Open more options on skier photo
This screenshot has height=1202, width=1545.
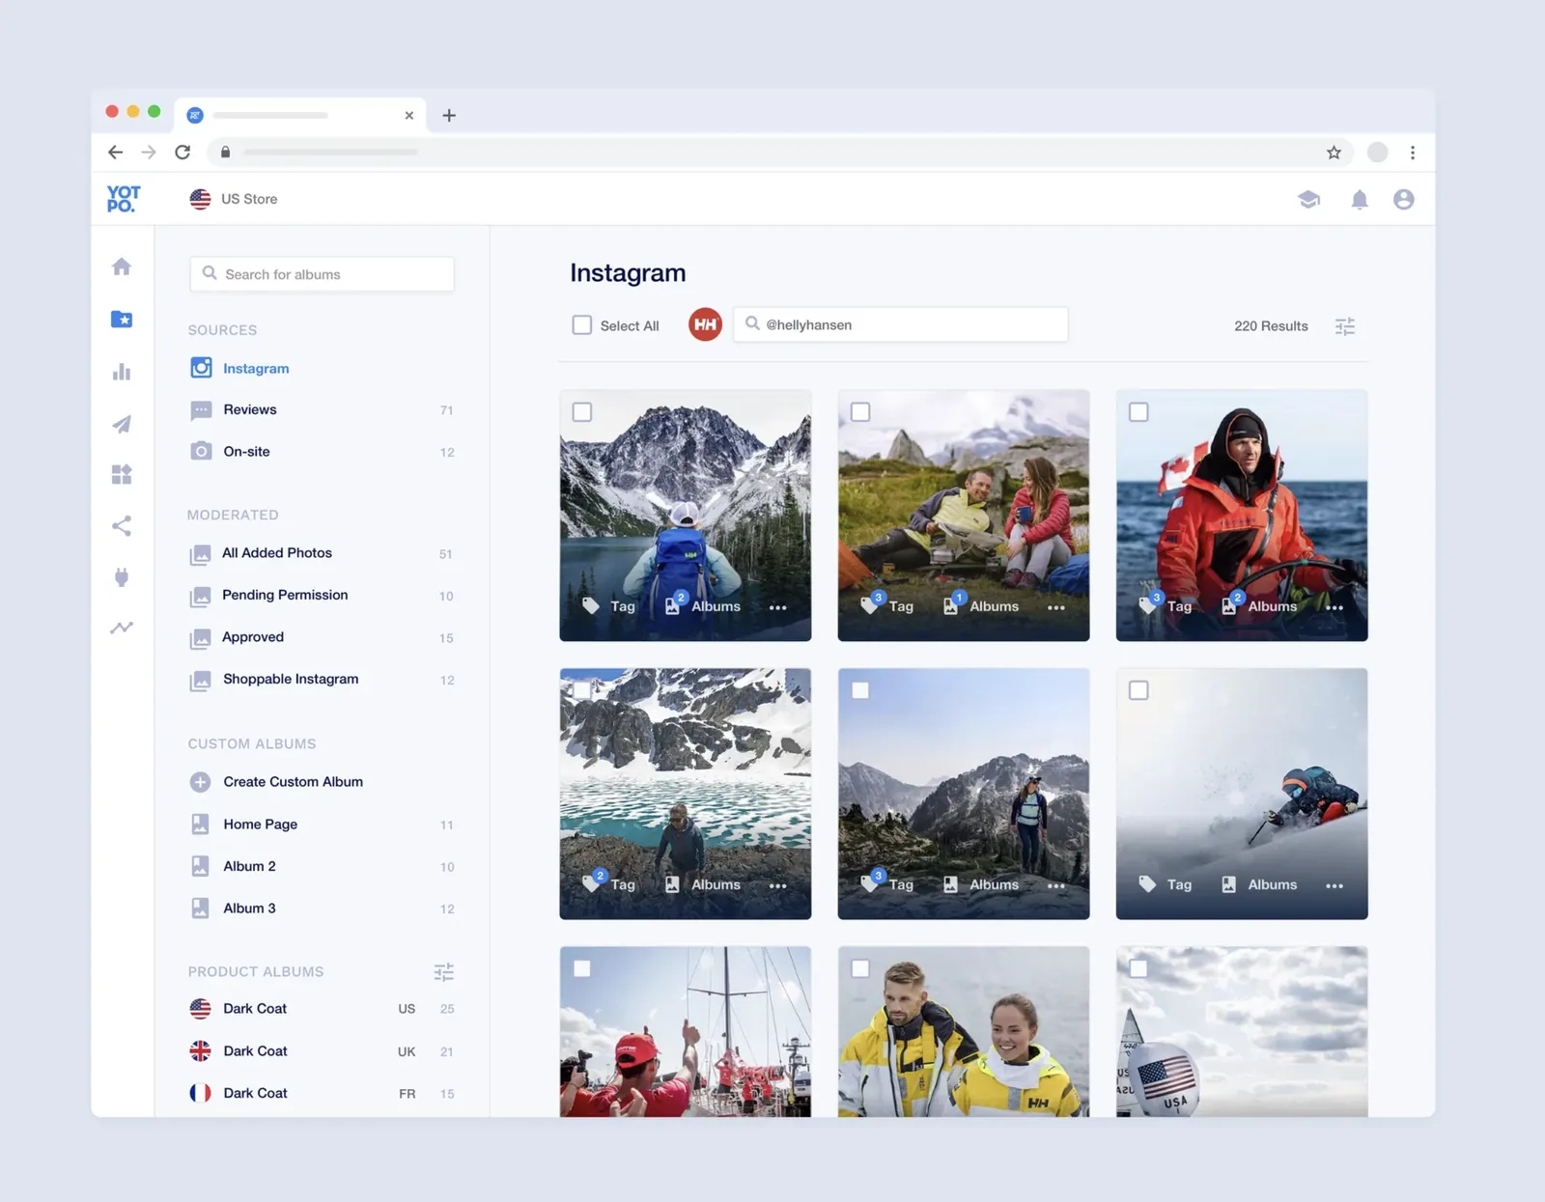click(x=1334, y=885)
